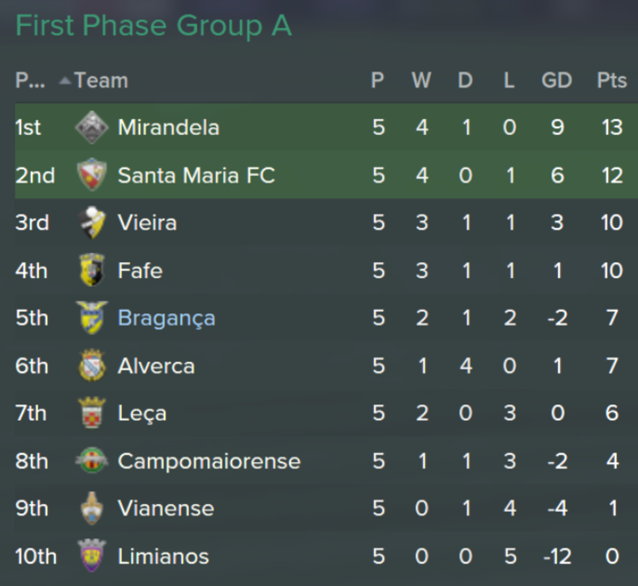The image size is (638, 586).
Task: Sort by the W wins column
Action: click(x=421, y=80)
